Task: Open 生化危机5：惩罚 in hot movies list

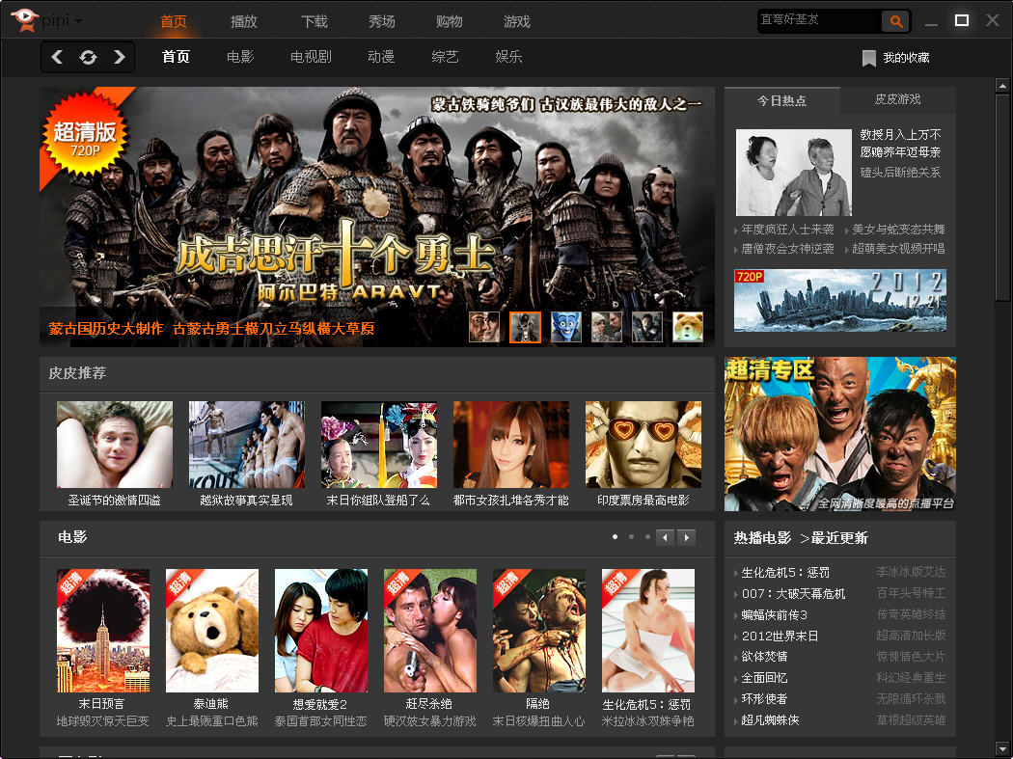Action: click(x=785, y=572)
